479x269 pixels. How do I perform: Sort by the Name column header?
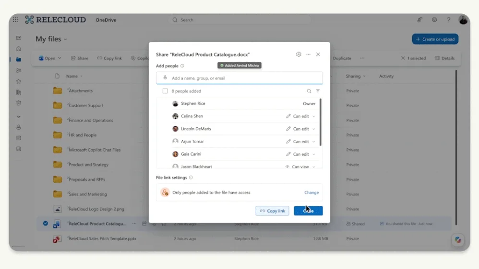(74, 76)
